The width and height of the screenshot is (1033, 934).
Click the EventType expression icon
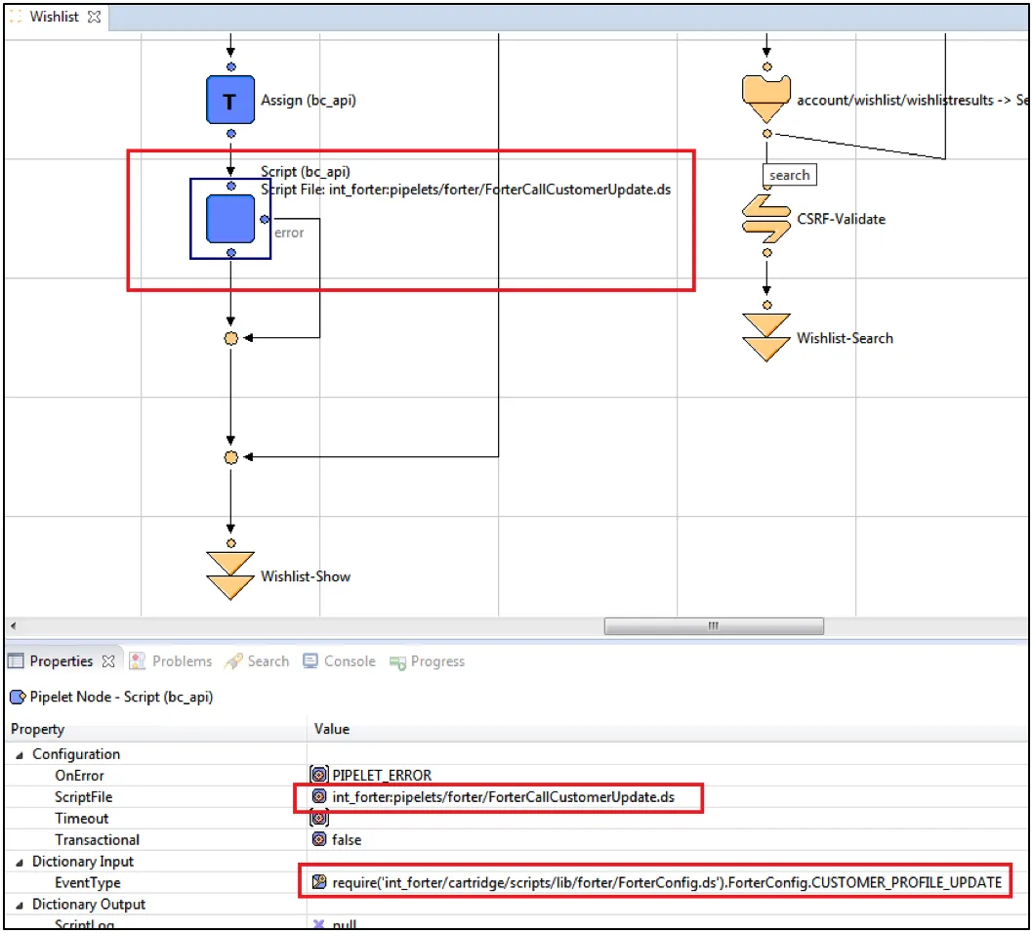tap(319, 882)
